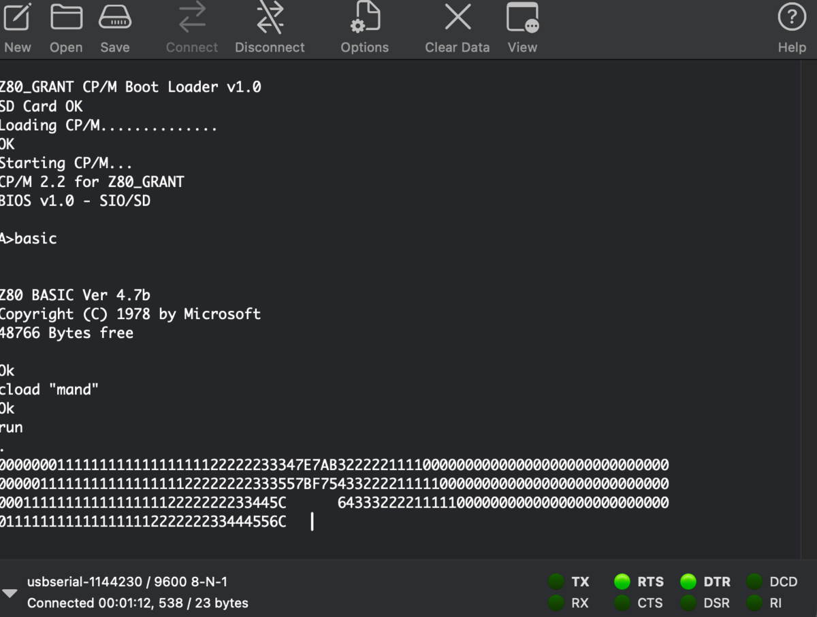Open Help from the question mark icon
Image resolution: width=817 pixels, height=617 pixels.
tap(792, 18)
